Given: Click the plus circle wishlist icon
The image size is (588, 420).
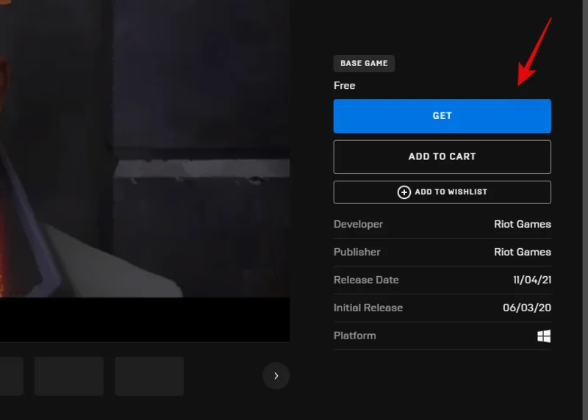Looking at the screenshot, I should (404, 192).
